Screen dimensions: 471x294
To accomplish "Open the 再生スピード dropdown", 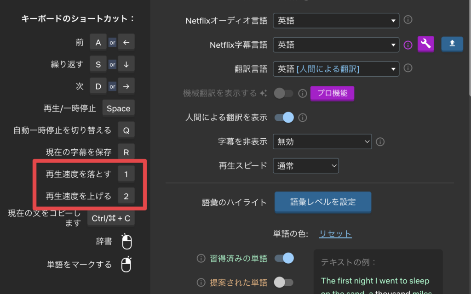I will tap(305, 165).
